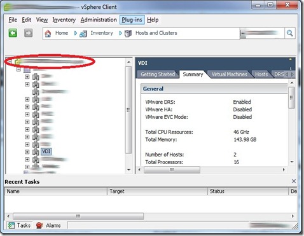
Task: Click the search magnifier icon
Action: (289, 33)
